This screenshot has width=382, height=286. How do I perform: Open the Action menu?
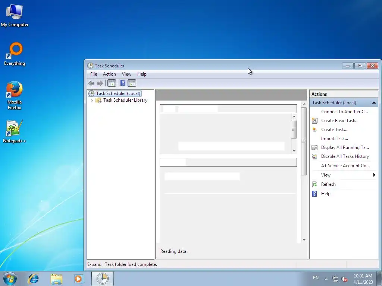(109, 74)
